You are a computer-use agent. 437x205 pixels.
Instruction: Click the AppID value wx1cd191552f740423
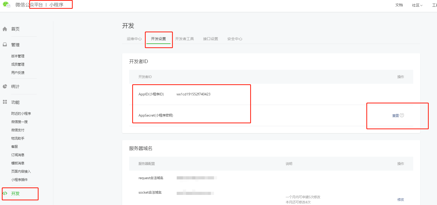pos(194,94)
